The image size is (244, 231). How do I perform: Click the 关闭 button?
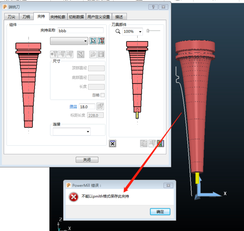coord(87,160)
